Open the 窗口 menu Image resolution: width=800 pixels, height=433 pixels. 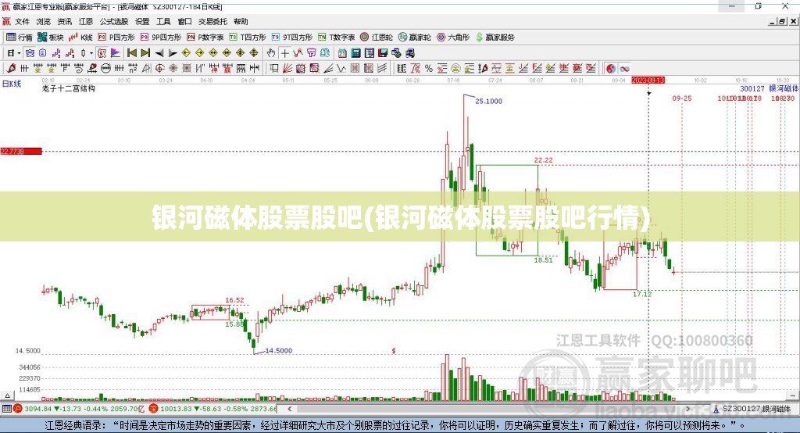(x=184, y=21)
